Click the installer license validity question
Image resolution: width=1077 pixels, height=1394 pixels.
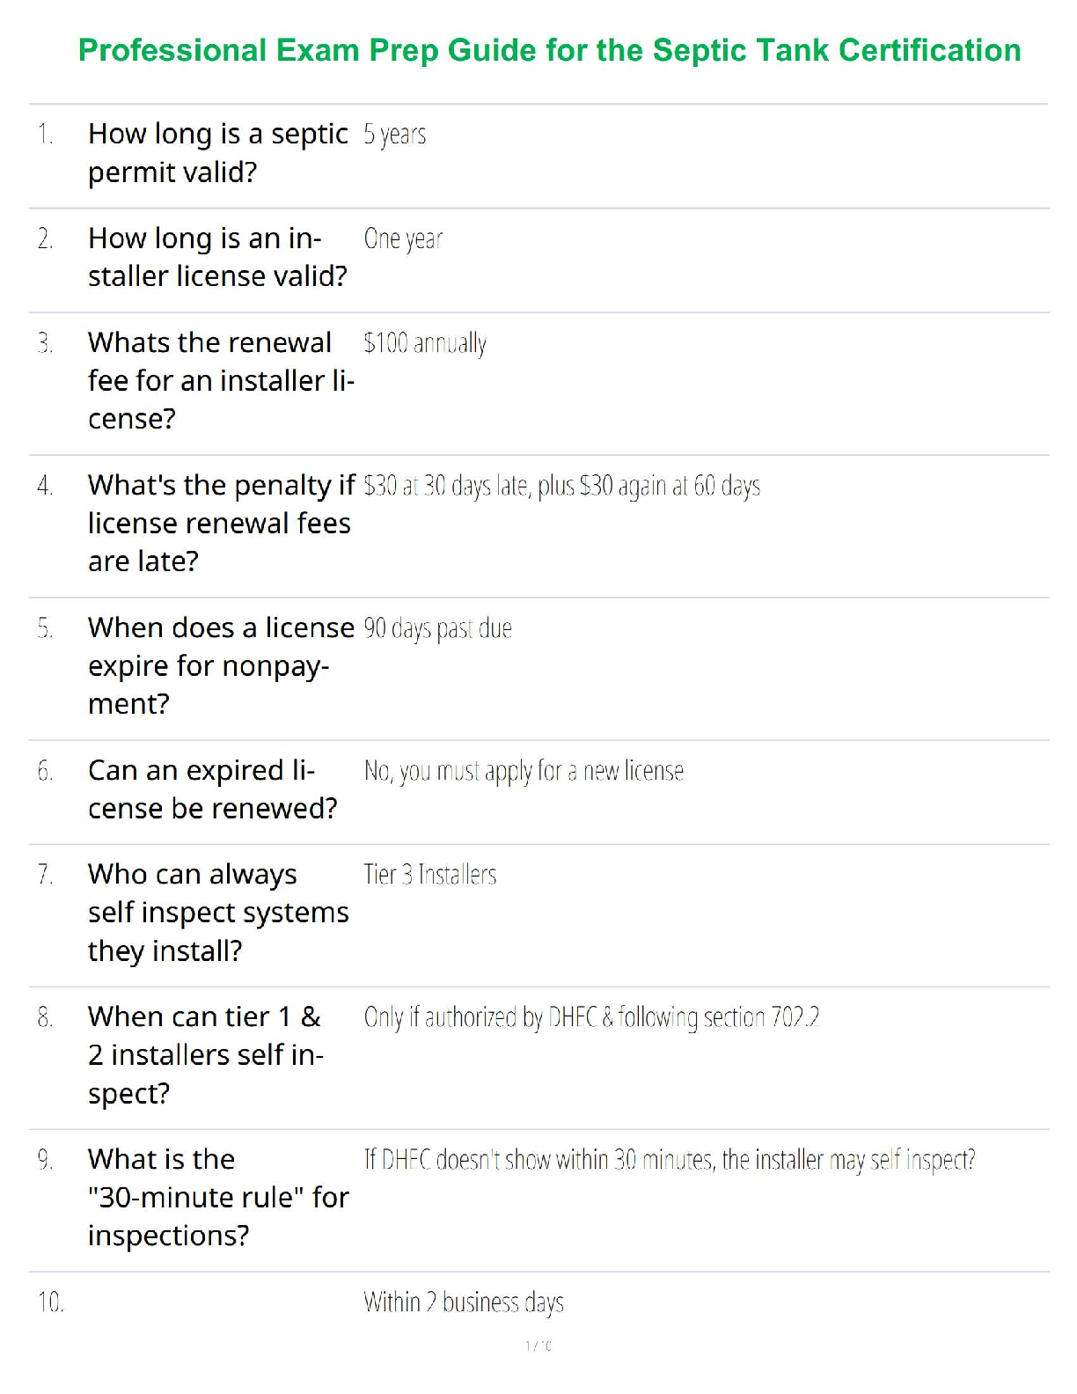click(x=217, y=257)
